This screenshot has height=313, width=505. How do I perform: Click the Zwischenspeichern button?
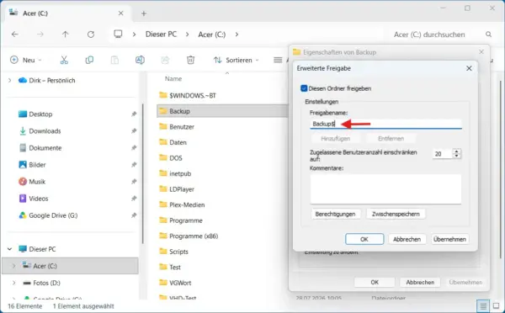(x=396, y=215)
